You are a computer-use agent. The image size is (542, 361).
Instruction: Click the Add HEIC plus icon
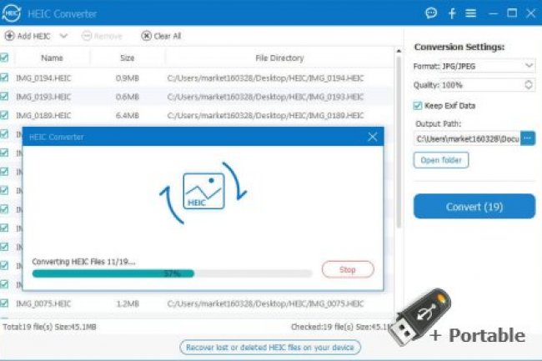coord(9,36)
